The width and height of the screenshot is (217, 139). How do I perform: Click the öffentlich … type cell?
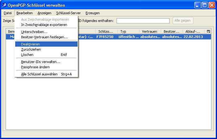[x=129, y=37]
